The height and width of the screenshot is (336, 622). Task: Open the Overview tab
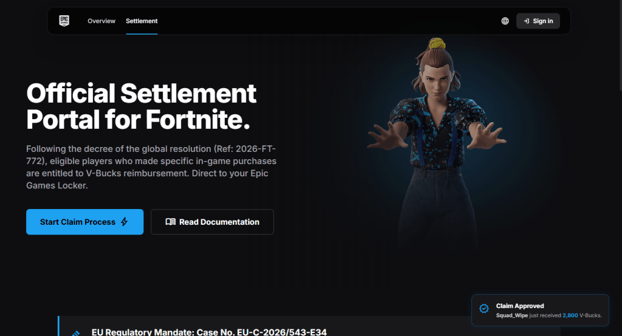101,21
